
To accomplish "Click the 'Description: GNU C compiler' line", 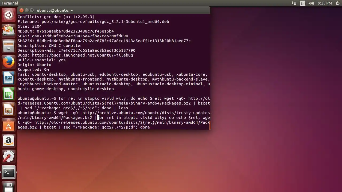I will coord(50,46).
